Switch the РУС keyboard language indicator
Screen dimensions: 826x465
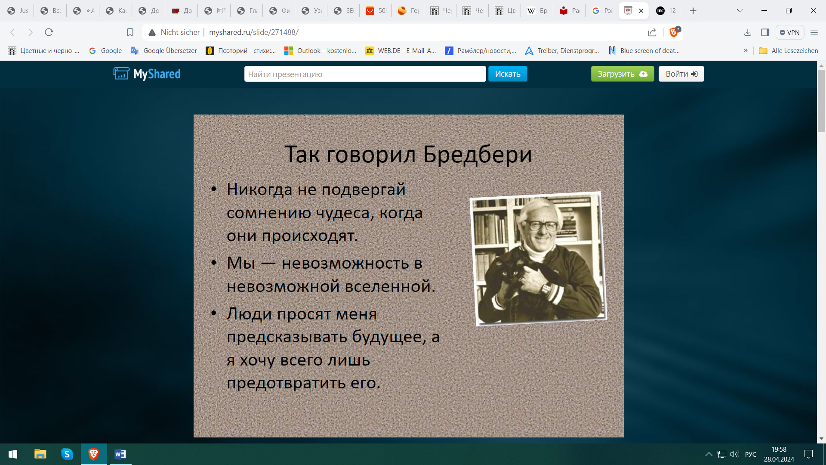[x=750, y=454]
